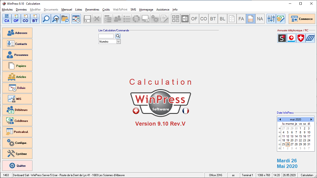Screen dimensions: 317x178
Task: Click the Word document export icon
Action: tap(185, 19)
